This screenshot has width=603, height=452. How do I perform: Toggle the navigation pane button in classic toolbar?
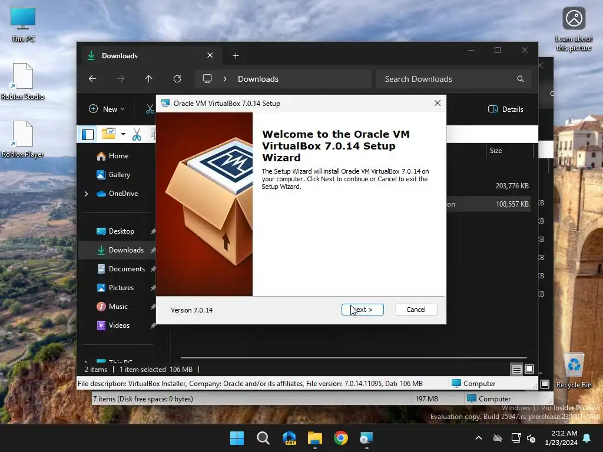pyautogui.click(x=88, y=135)
